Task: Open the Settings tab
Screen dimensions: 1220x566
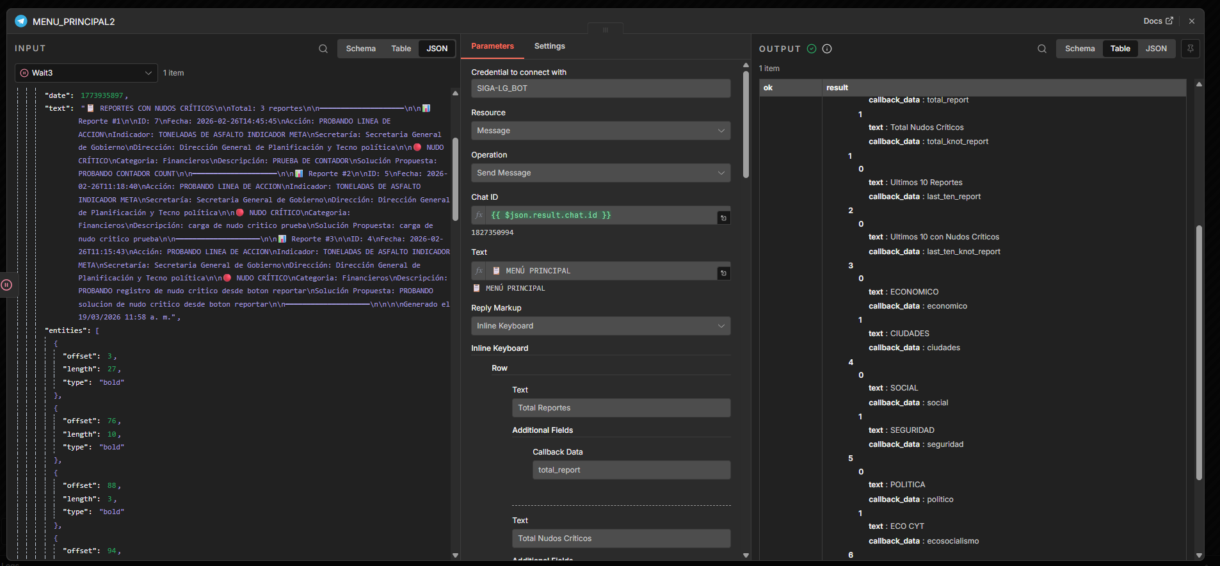Action: [x=549, y=46]
